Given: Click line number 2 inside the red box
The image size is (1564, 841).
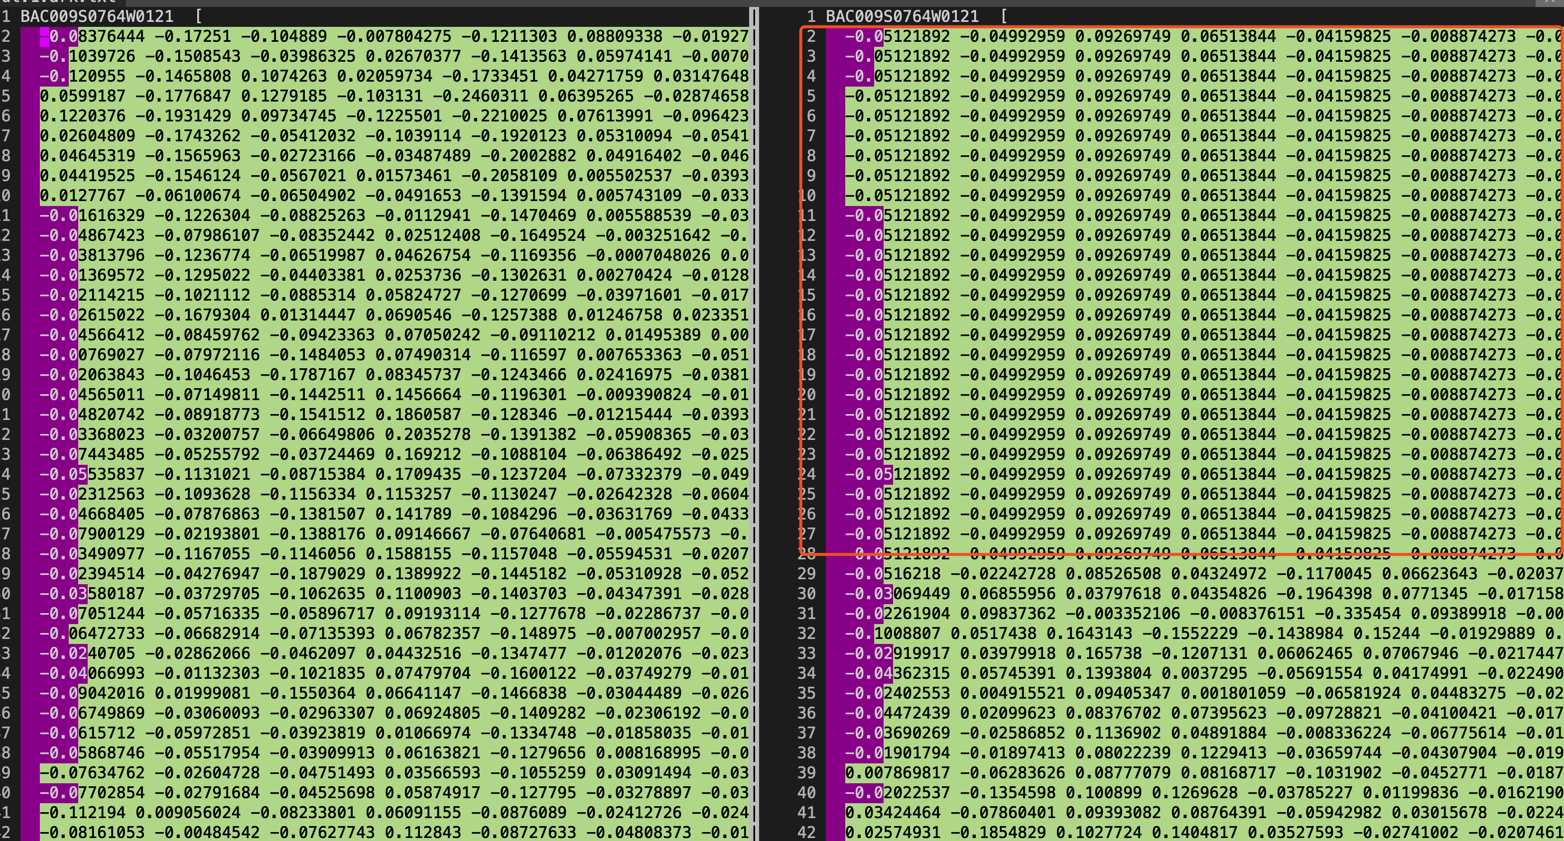Looking at the screenshot, I should pos(812,36).
